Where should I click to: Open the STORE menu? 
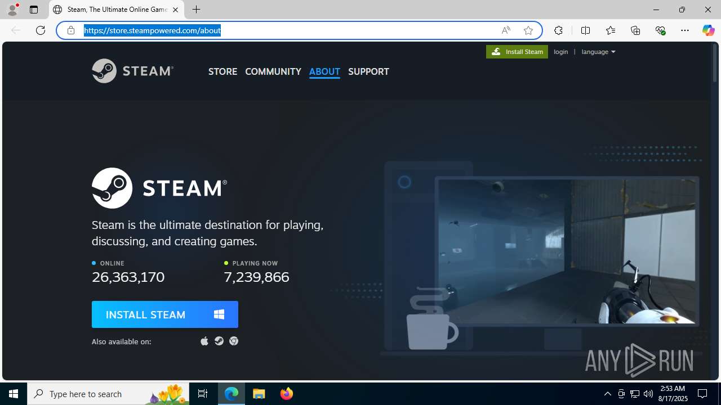coord(222,71)
